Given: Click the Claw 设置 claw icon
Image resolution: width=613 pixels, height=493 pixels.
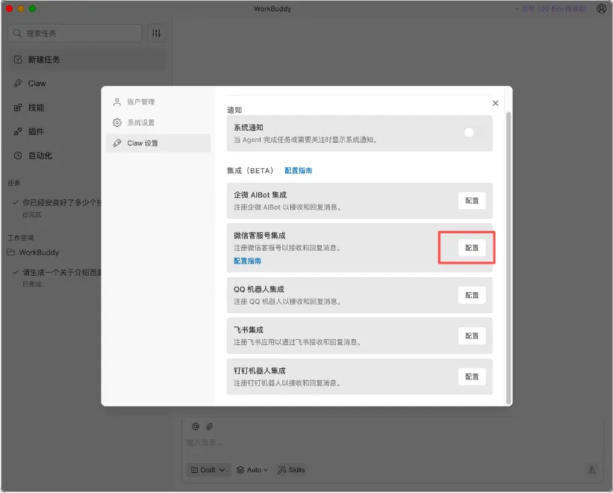Looking at the screenshot, I should 117,143.
